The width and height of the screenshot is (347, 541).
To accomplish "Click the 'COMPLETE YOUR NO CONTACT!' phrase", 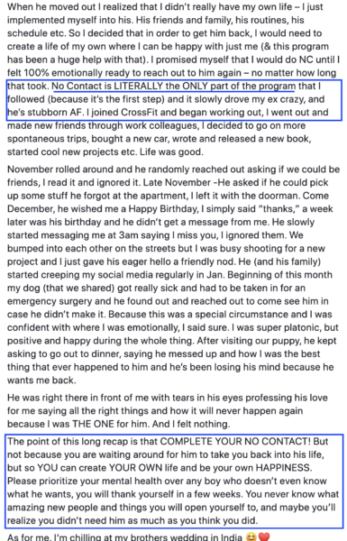I will [x=235, y=441].
